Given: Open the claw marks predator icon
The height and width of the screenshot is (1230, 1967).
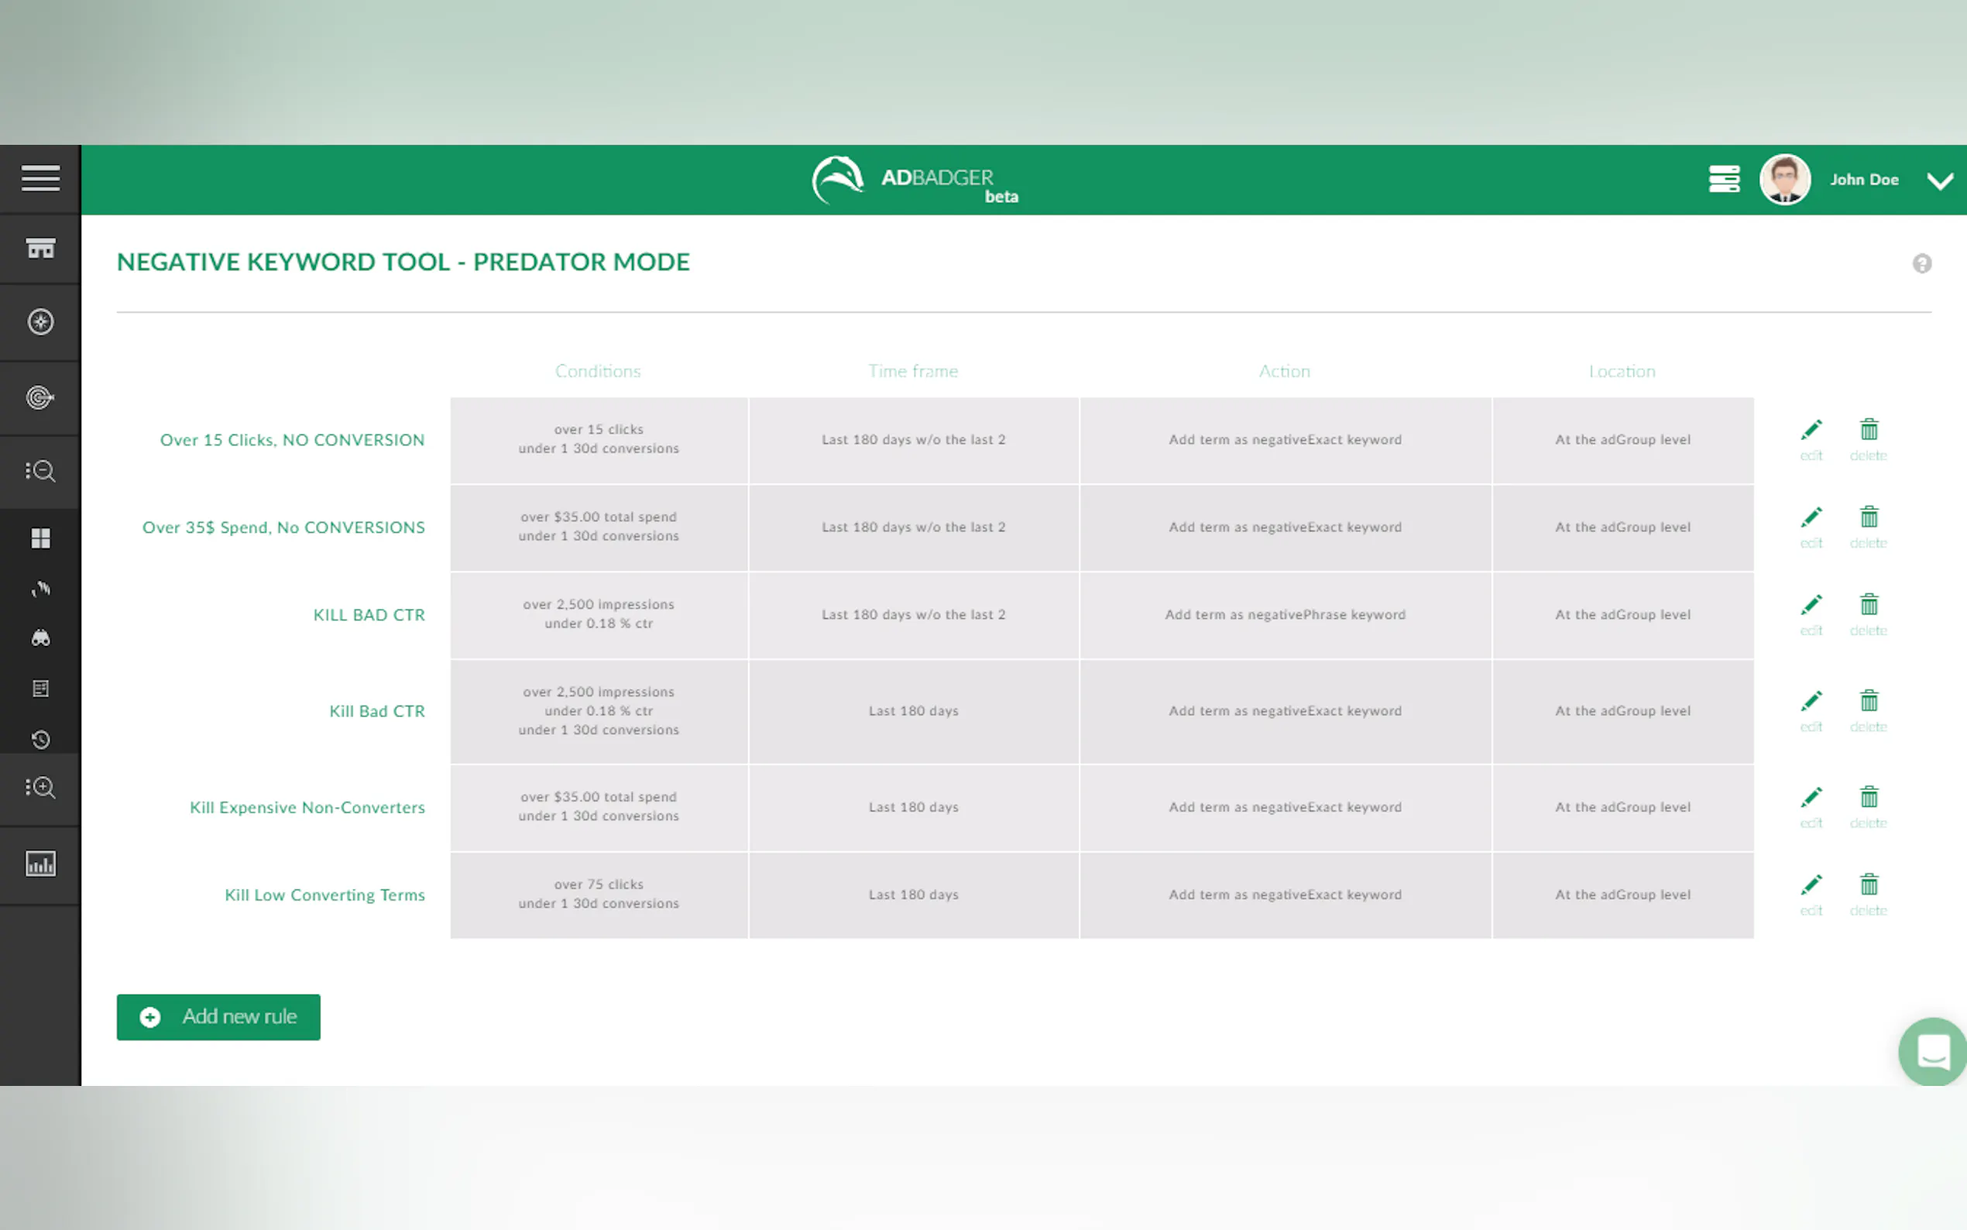Looking at the screenshot, I should tap(39, 588).
